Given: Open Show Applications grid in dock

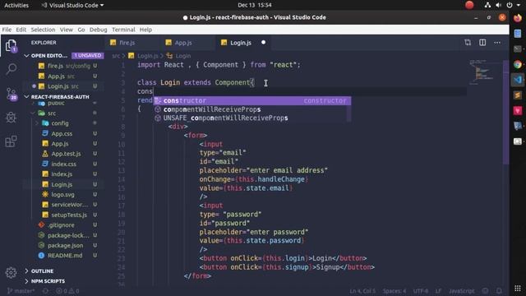Looking at the screenshot, I should click(x=518, y=289).
